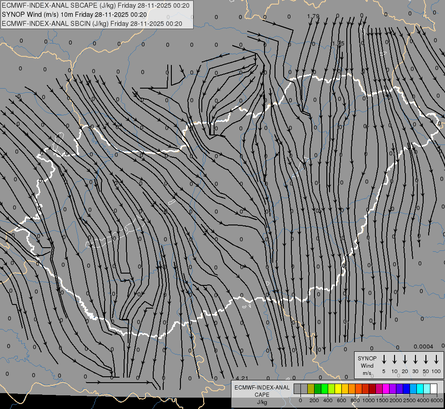Click the CAPE label in color legend
The height and width of the screenshot is (409, 445).
coord(262,395)
